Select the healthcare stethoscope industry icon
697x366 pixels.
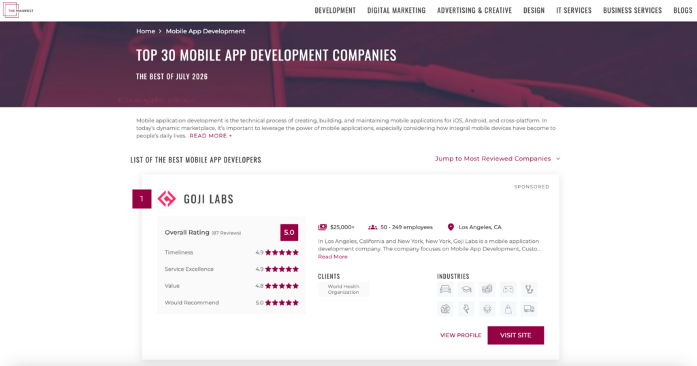[x=529, y=290]
